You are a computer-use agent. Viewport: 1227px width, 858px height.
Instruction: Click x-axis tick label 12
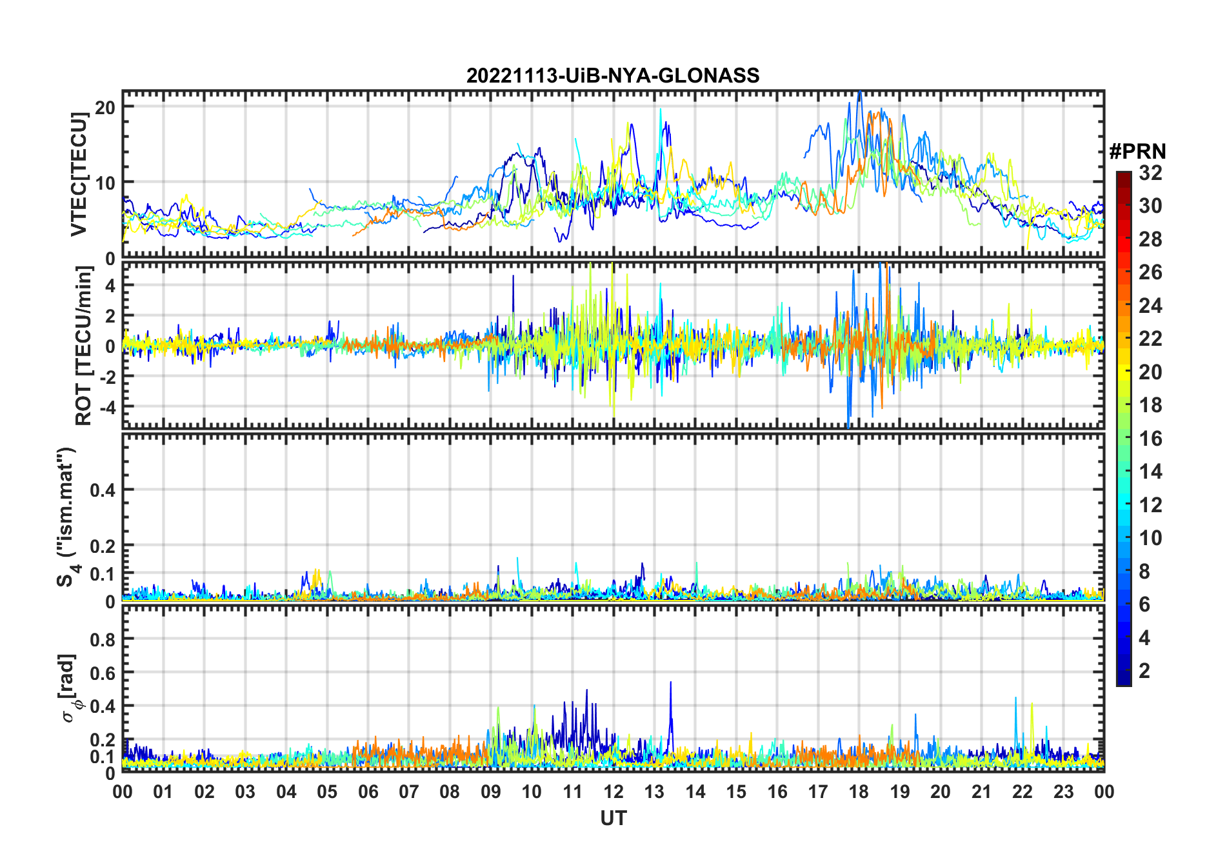(x=613, y=792)
